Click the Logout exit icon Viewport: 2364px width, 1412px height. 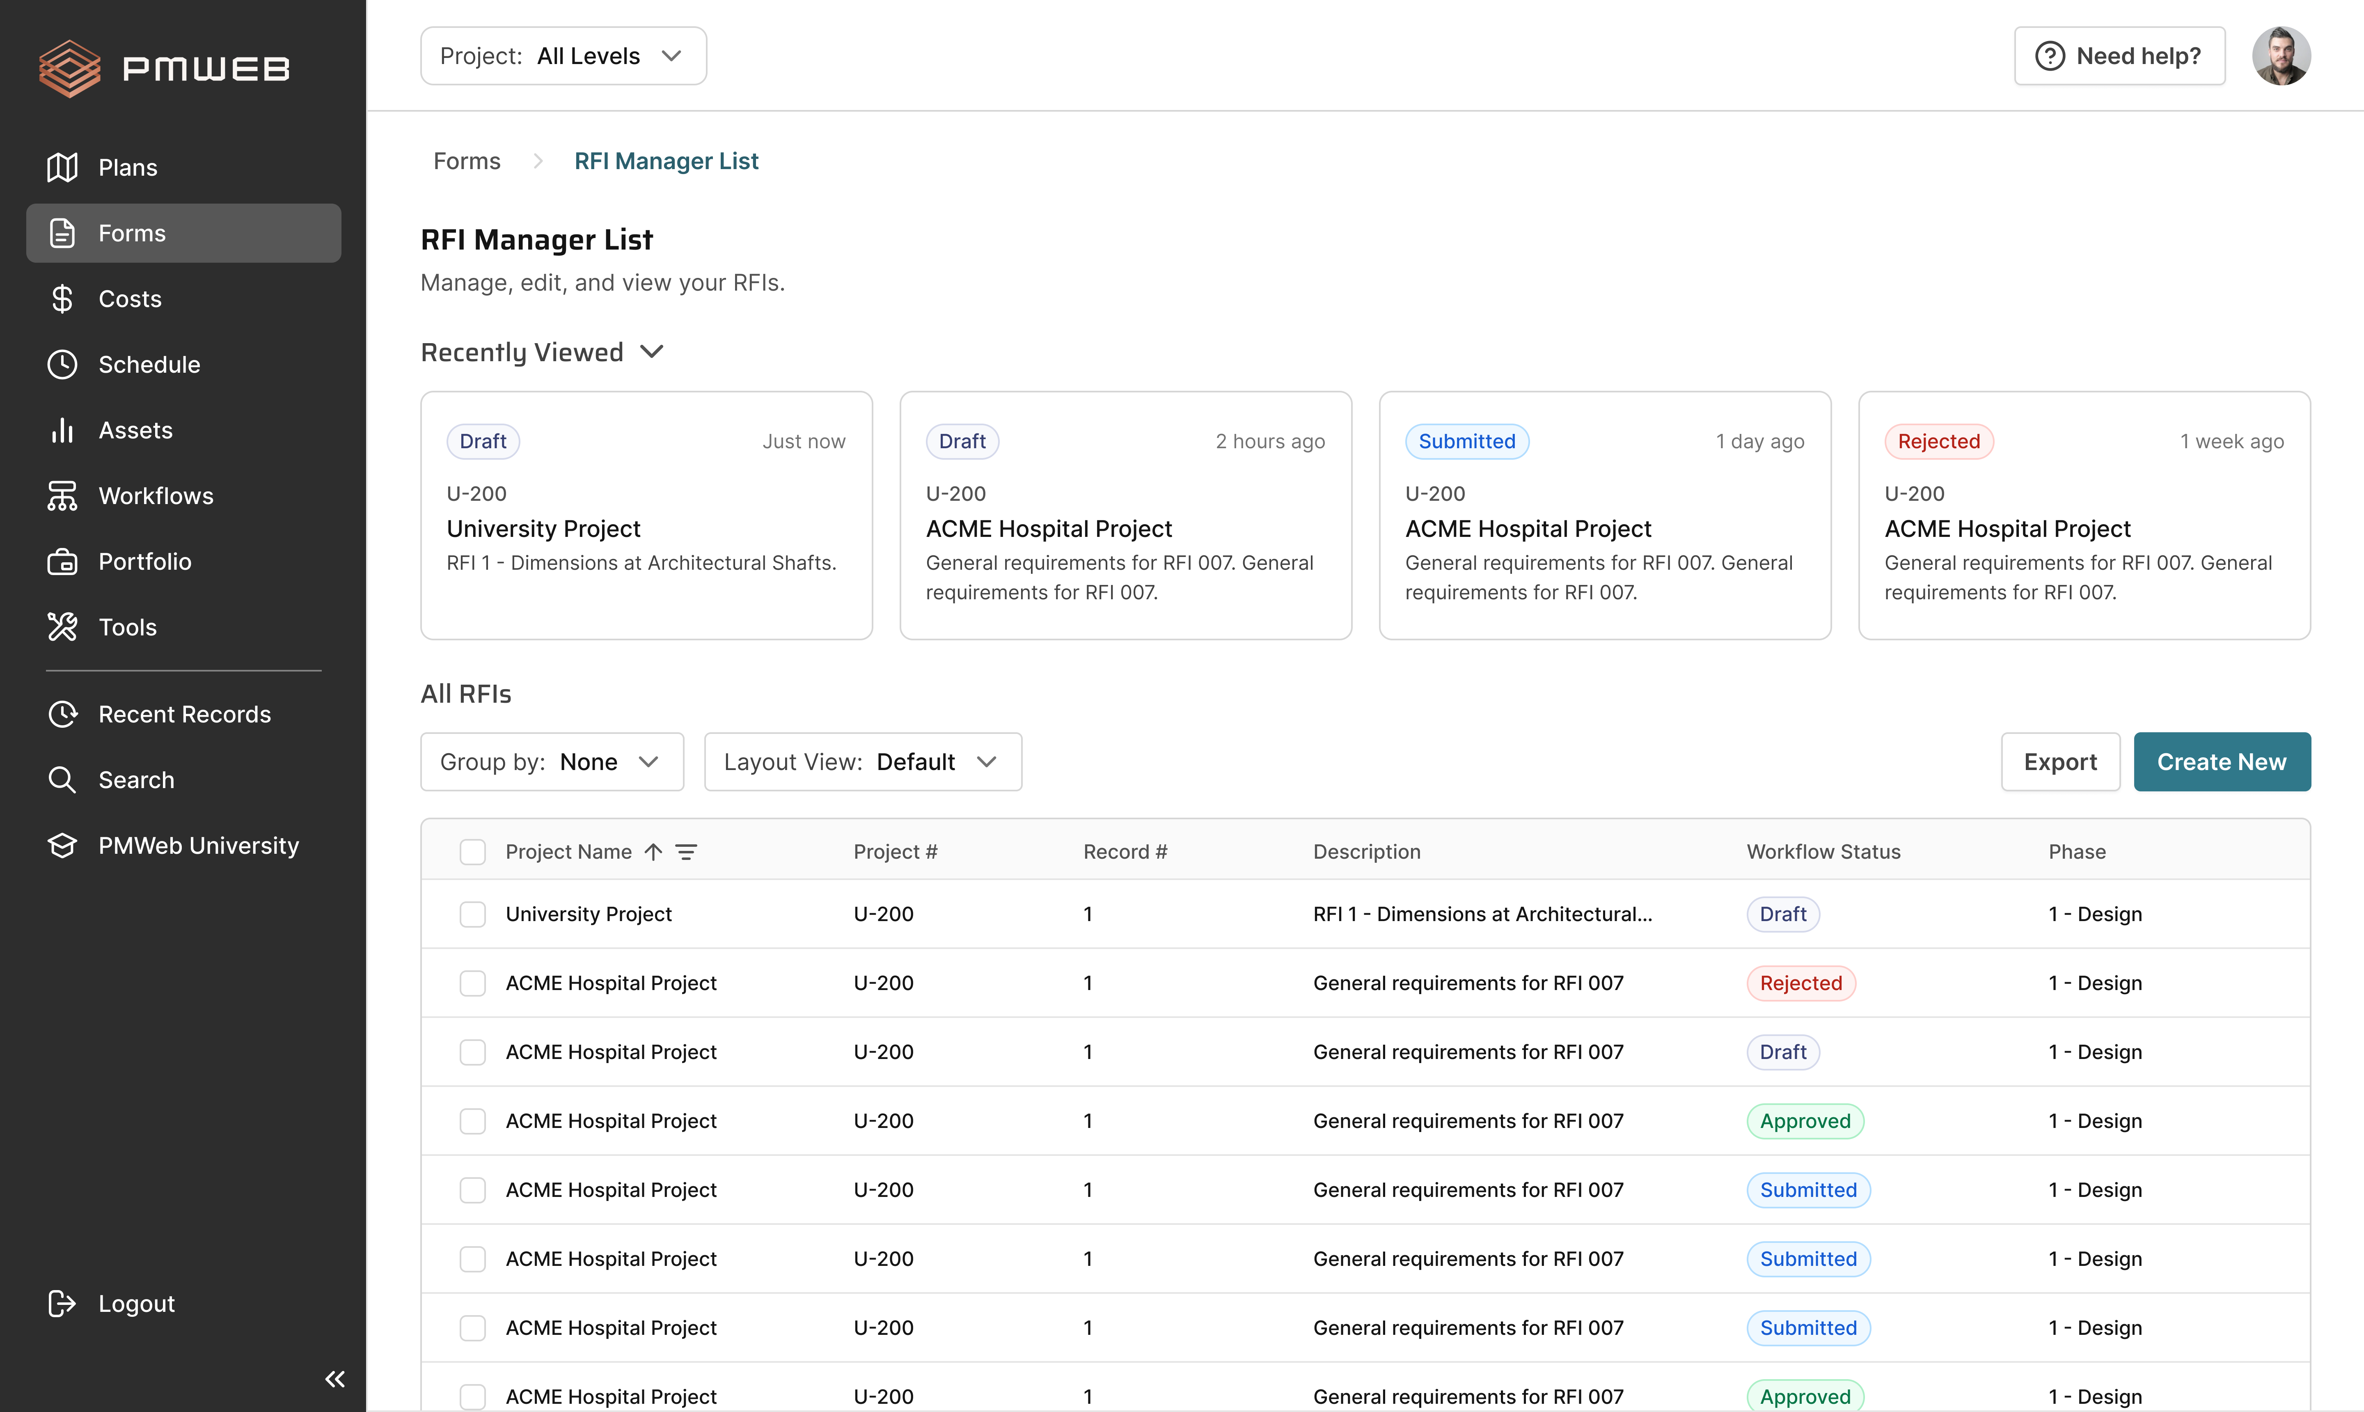tap(63, 1304)
